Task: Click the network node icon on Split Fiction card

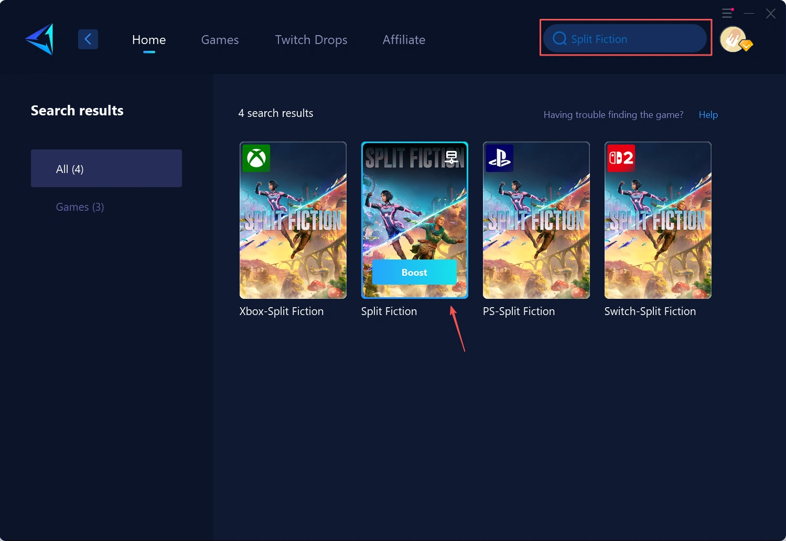Action: [x=451, y=156]
